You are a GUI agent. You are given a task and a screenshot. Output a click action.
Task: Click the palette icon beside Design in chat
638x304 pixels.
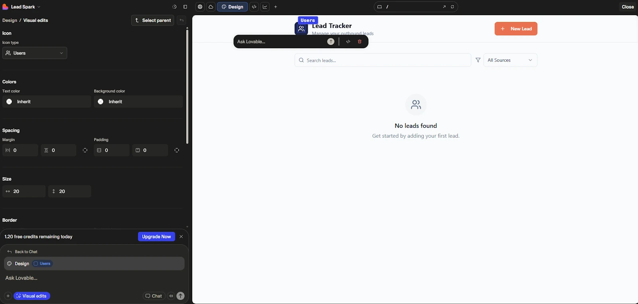pyautogui.click(x=10, y=264)
